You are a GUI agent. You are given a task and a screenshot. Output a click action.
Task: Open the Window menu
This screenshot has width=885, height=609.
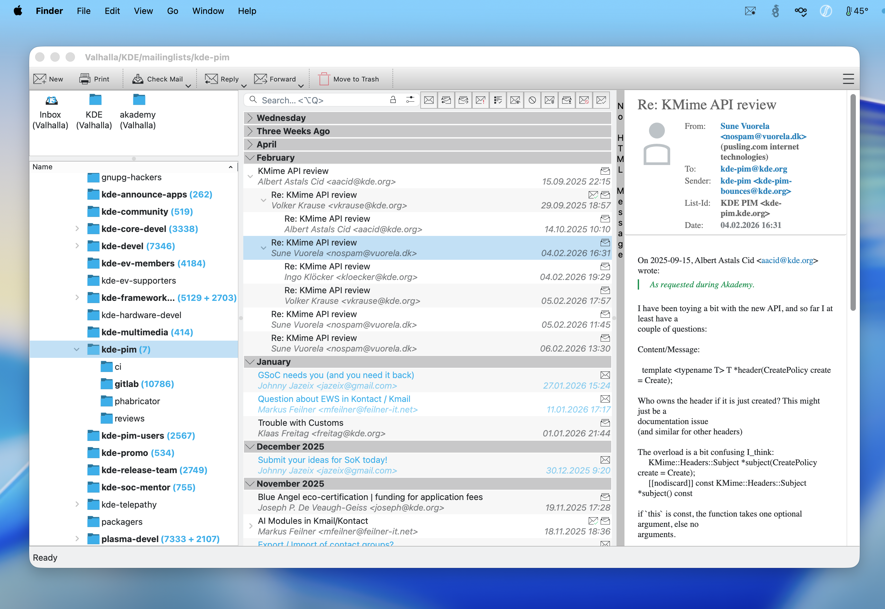point(208,11)
